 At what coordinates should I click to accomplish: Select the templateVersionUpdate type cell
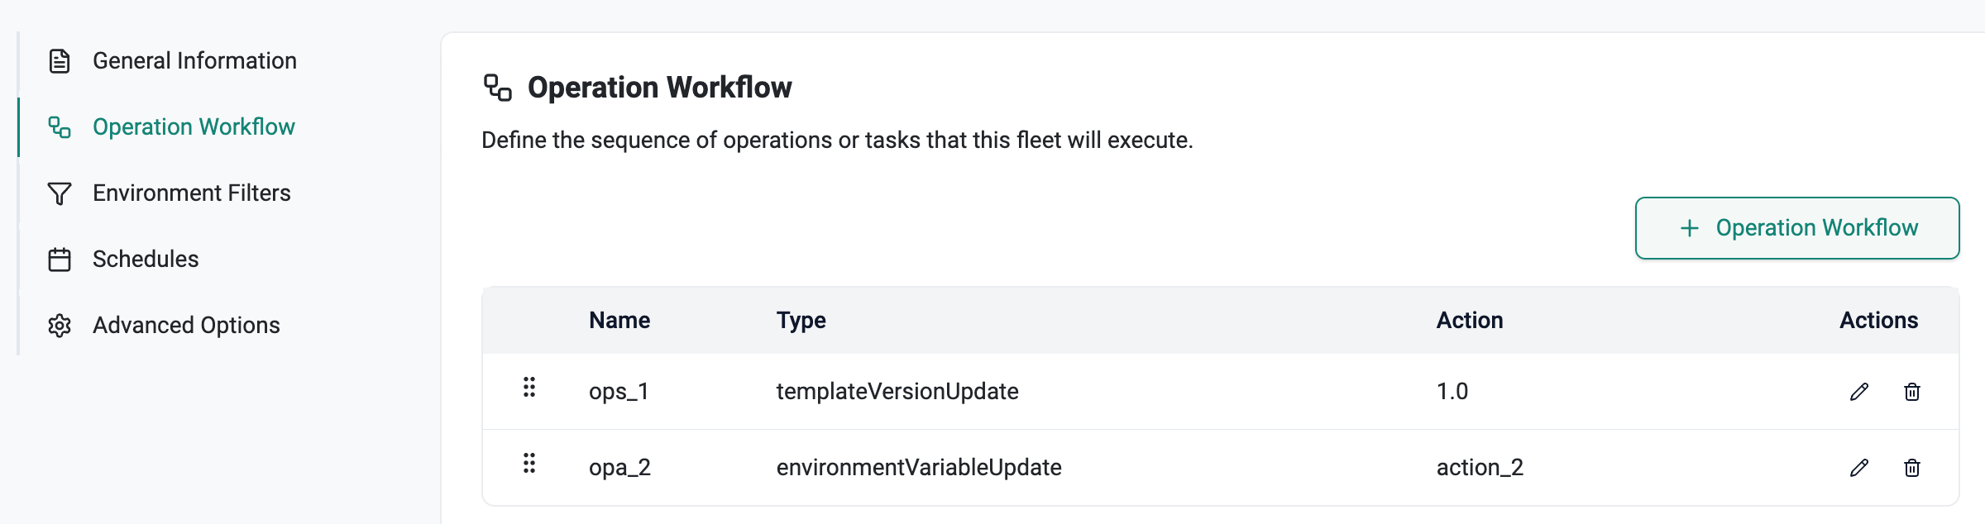(x=897, y=392)
